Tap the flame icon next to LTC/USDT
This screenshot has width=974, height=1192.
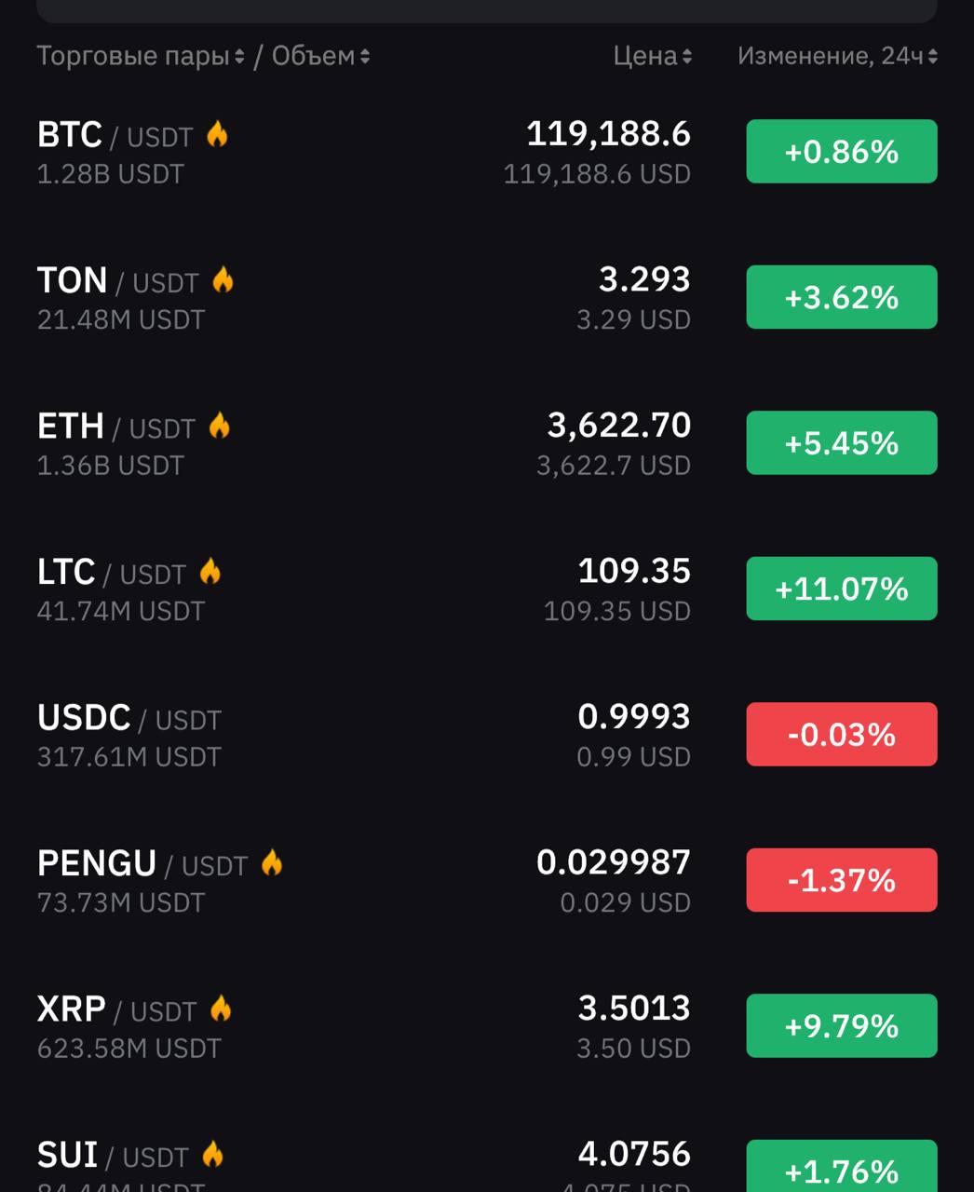click(210, 572)
